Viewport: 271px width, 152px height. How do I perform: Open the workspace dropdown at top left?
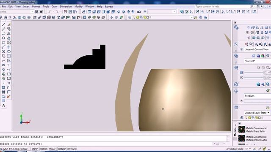pyautogui.click(x=32, y=12)
